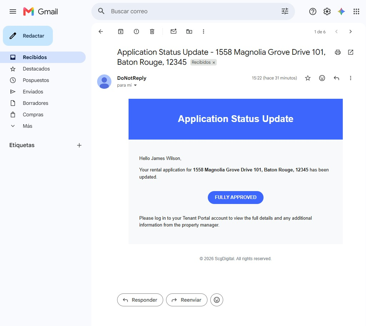Print the email conversation
366x326 pixels.
click(x=337, y=52)
